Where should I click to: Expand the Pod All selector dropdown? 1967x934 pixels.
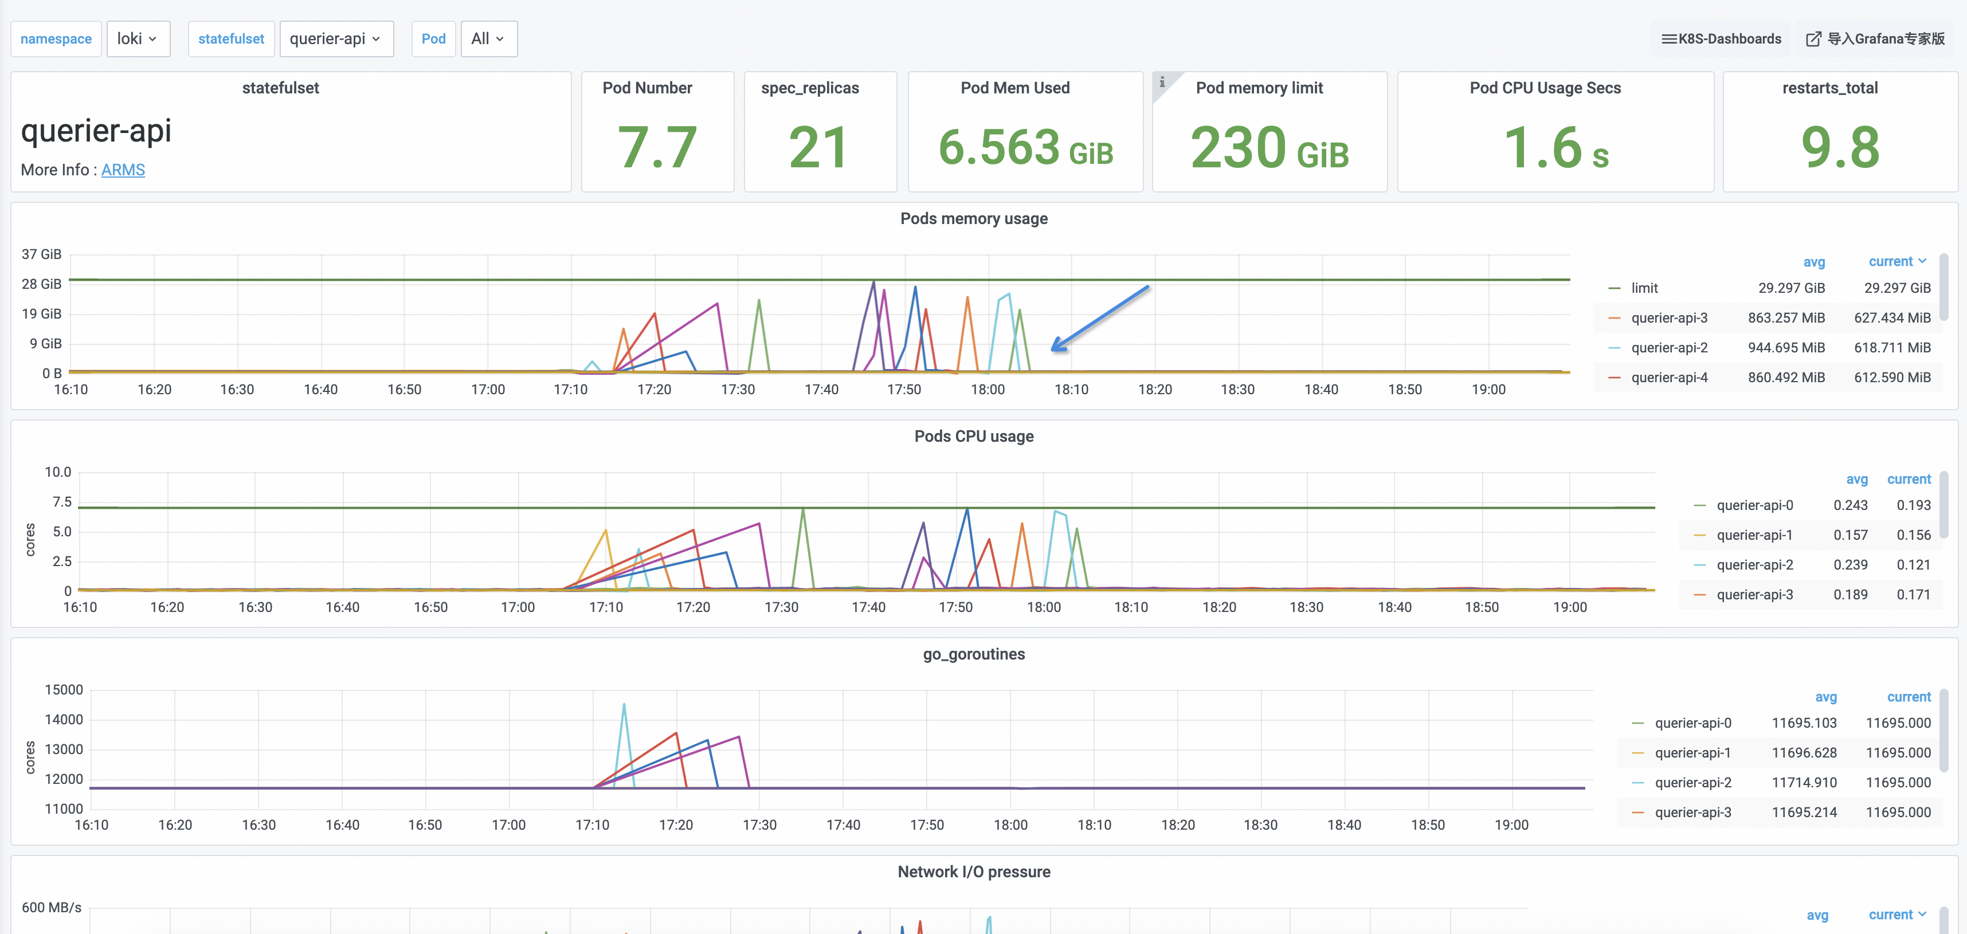(489, 39)
